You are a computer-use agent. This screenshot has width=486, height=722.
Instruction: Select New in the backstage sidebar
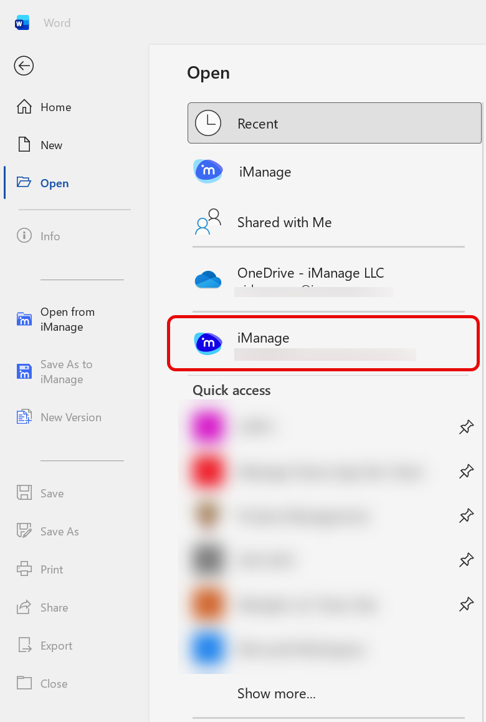click(39, 145)
